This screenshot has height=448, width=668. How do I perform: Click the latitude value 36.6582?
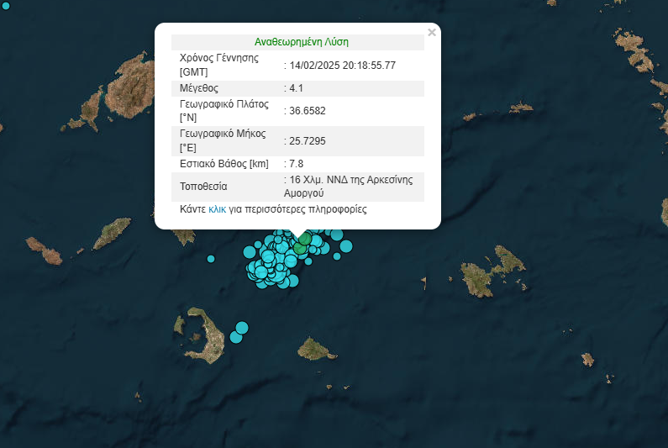tap(307, 112)
